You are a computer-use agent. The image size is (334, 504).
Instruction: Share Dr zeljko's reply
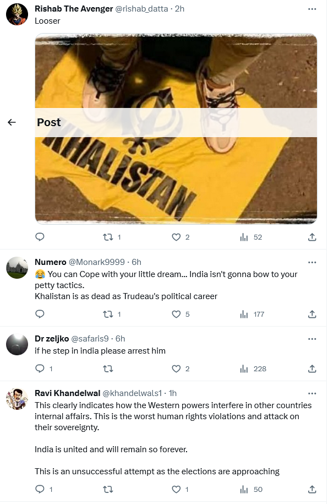(x=312, y=368)
